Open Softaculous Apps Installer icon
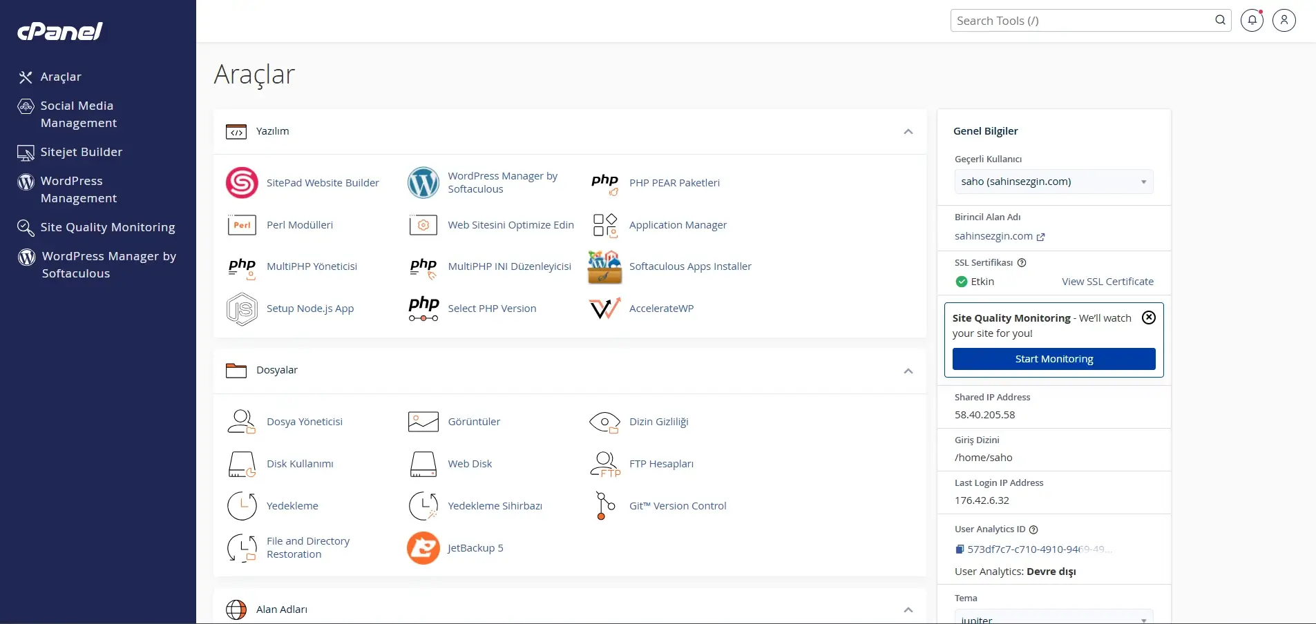Screen dimensions: 1316x624 click(604, 267)
